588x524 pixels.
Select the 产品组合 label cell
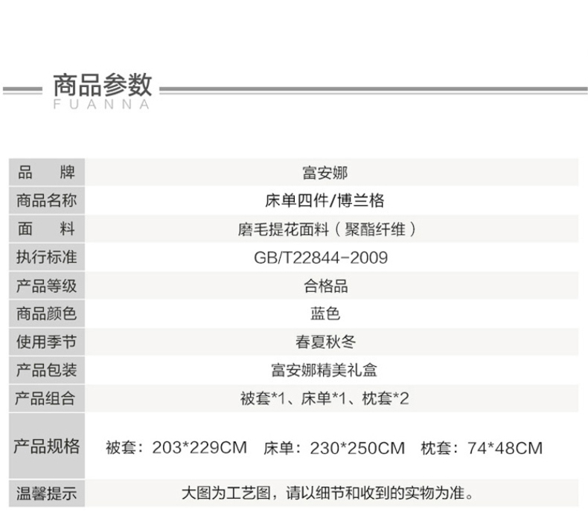click(x=47, y=398)
